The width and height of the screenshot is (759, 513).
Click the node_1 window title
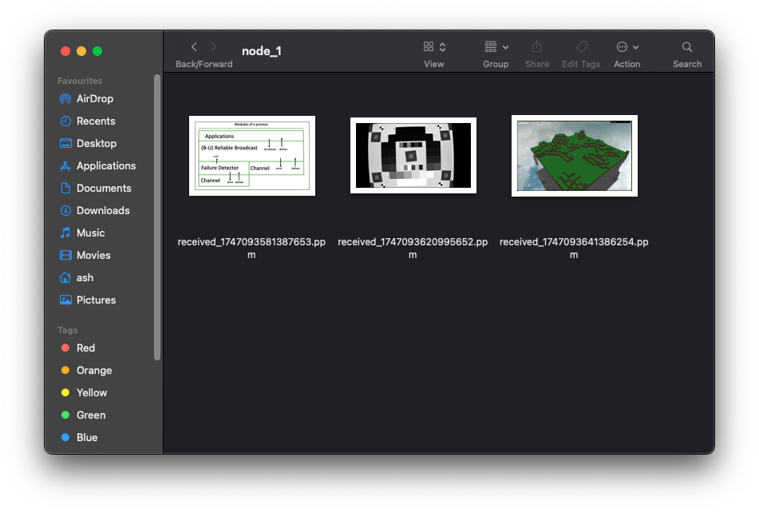(262, 51)
